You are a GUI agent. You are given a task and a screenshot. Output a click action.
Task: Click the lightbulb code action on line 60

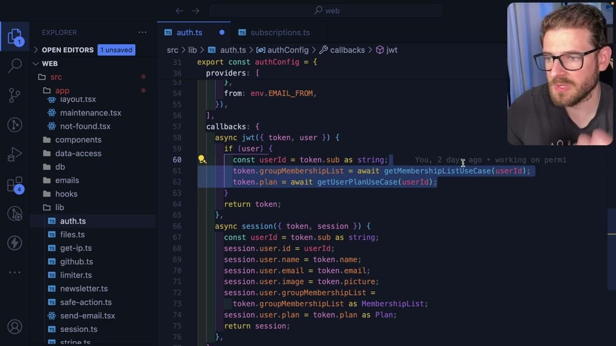pos(202,160)
